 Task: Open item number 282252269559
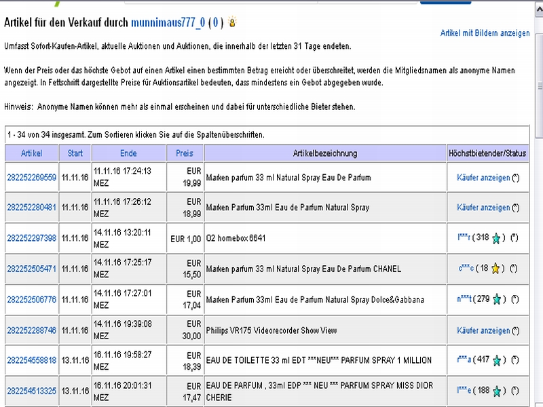31,178
